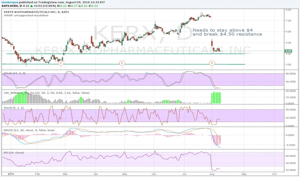This screenshot has height=177, width=300.
Task: Click the earnings E marker near May
Action: click(x=122, y=63)
